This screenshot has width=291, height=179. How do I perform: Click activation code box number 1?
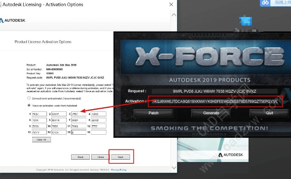[39, 114]
